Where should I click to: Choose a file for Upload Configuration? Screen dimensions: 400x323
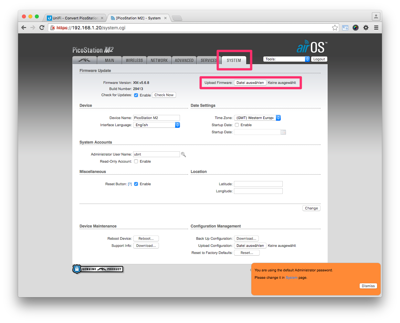coord(250,246)
